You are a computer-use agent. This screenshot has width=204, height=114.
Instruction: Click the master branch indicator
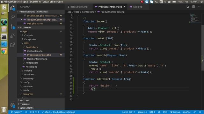point(16,112)
